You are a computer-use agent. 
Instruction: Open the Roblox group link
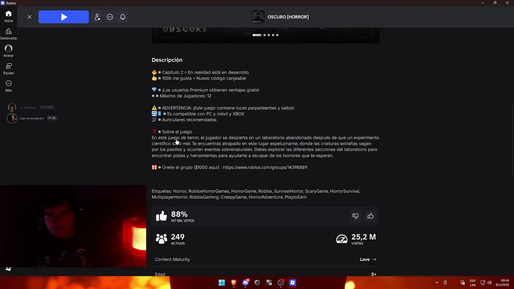pyautogui.click(x=265, y=167)
